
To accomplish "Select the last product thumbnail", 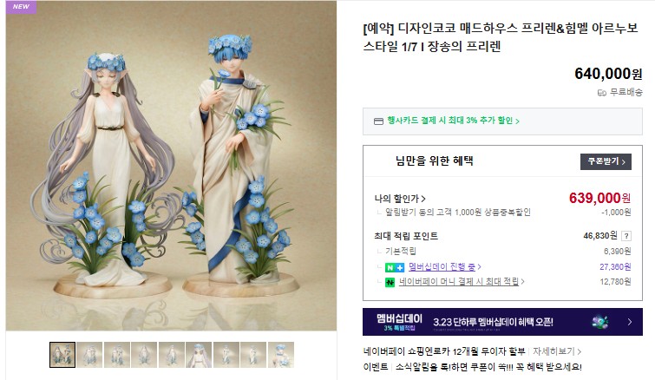I will coord(281,355).
